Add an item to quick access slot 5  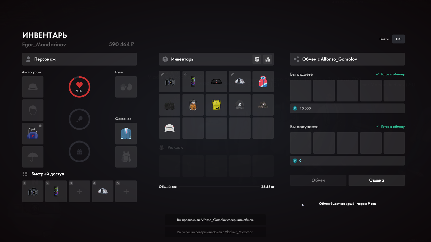tap(126, 192)
